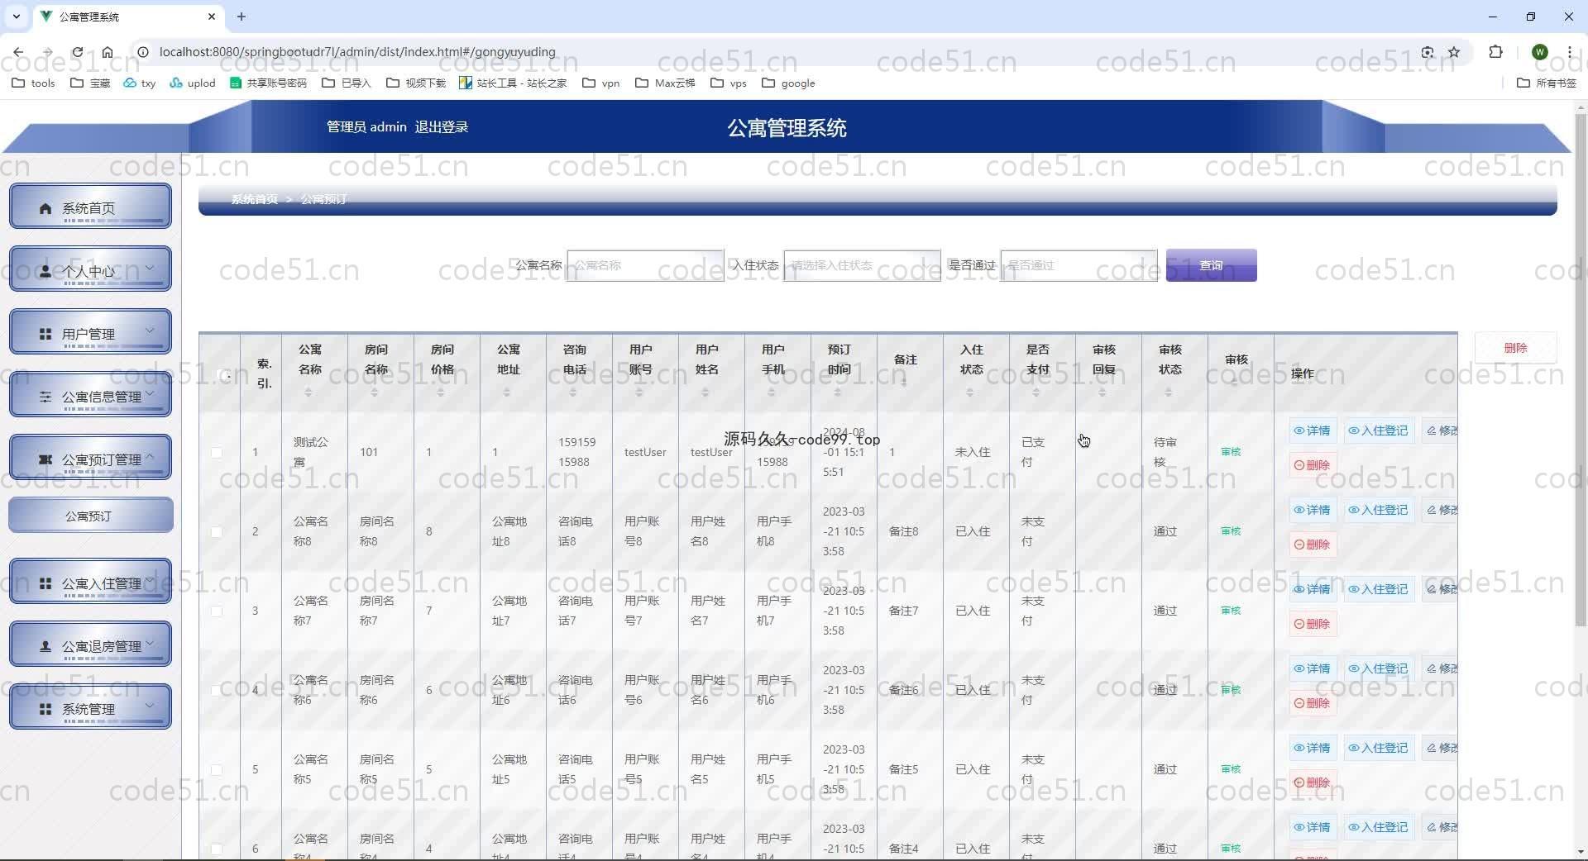Click 审核 link in the 公寓名称5 row

[x=1231, y=769]
